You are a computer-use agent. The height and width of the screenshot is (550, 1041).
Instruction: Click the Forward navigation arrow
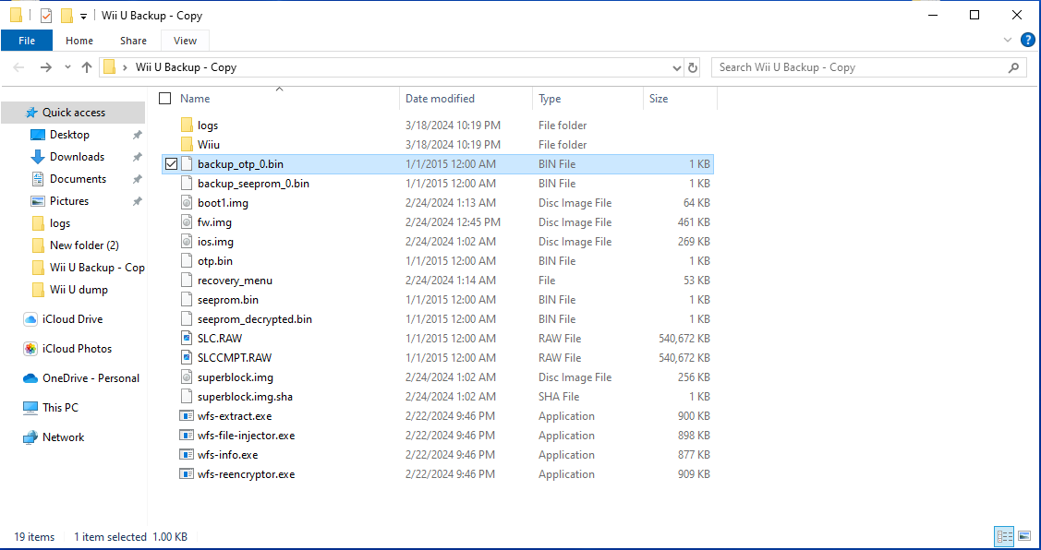pos(46,67)
